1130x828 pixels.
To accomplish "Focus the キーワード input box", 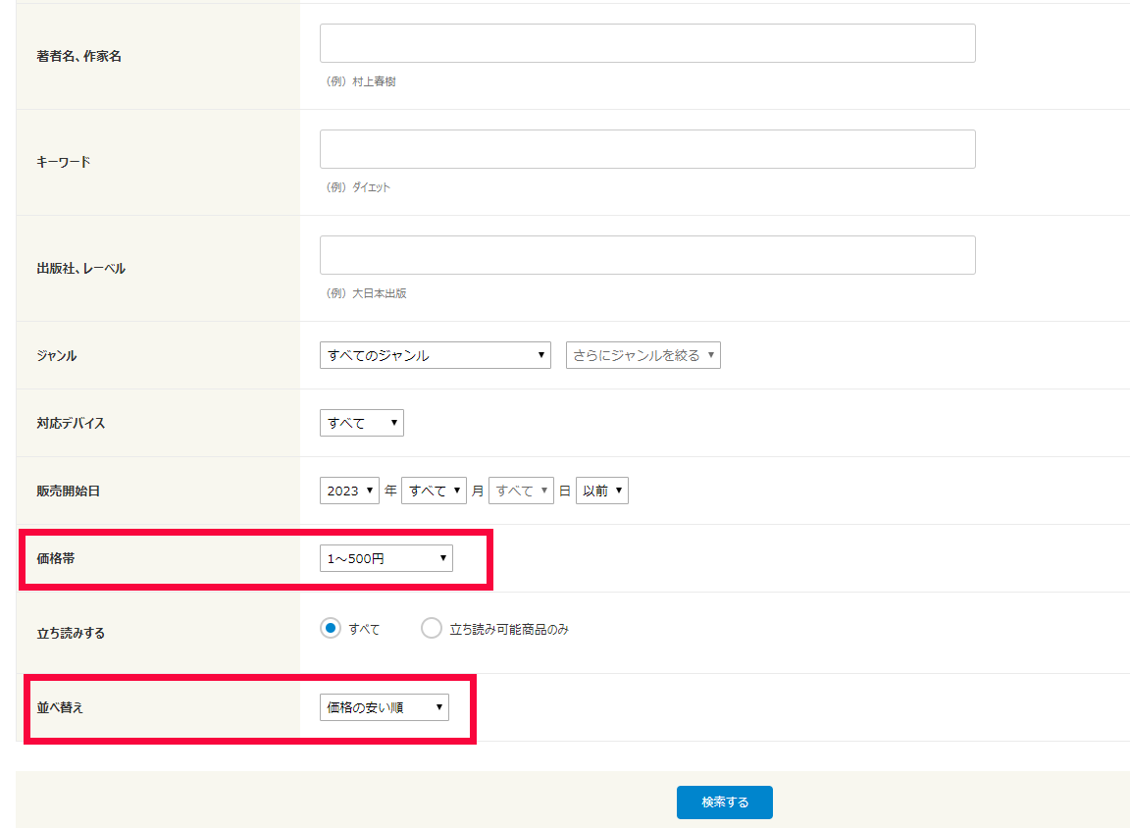I will 647,149.
